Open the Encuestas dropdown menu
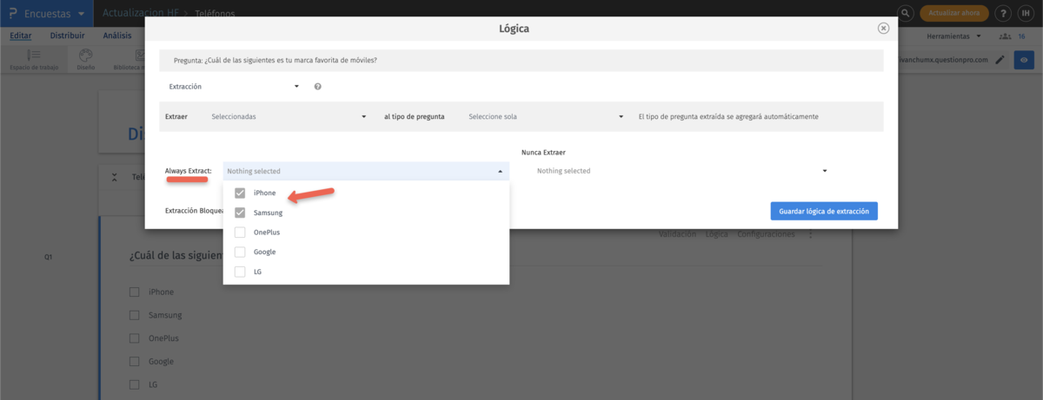This screenshot has width=1043, height=400. [54, 13]
